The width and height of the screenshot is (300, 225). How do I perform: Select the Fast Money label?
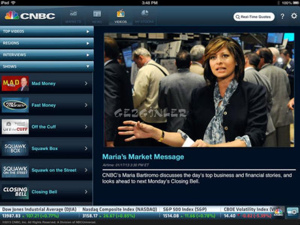[43, 105]
